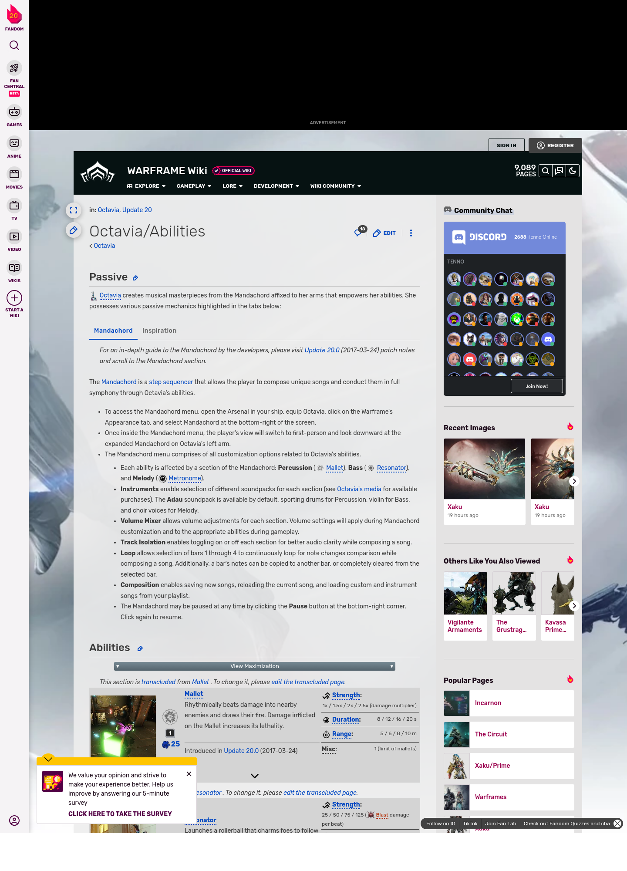Open the Strength stat link for Mallet
Viewport: 627px width, 871px height.
346,695
